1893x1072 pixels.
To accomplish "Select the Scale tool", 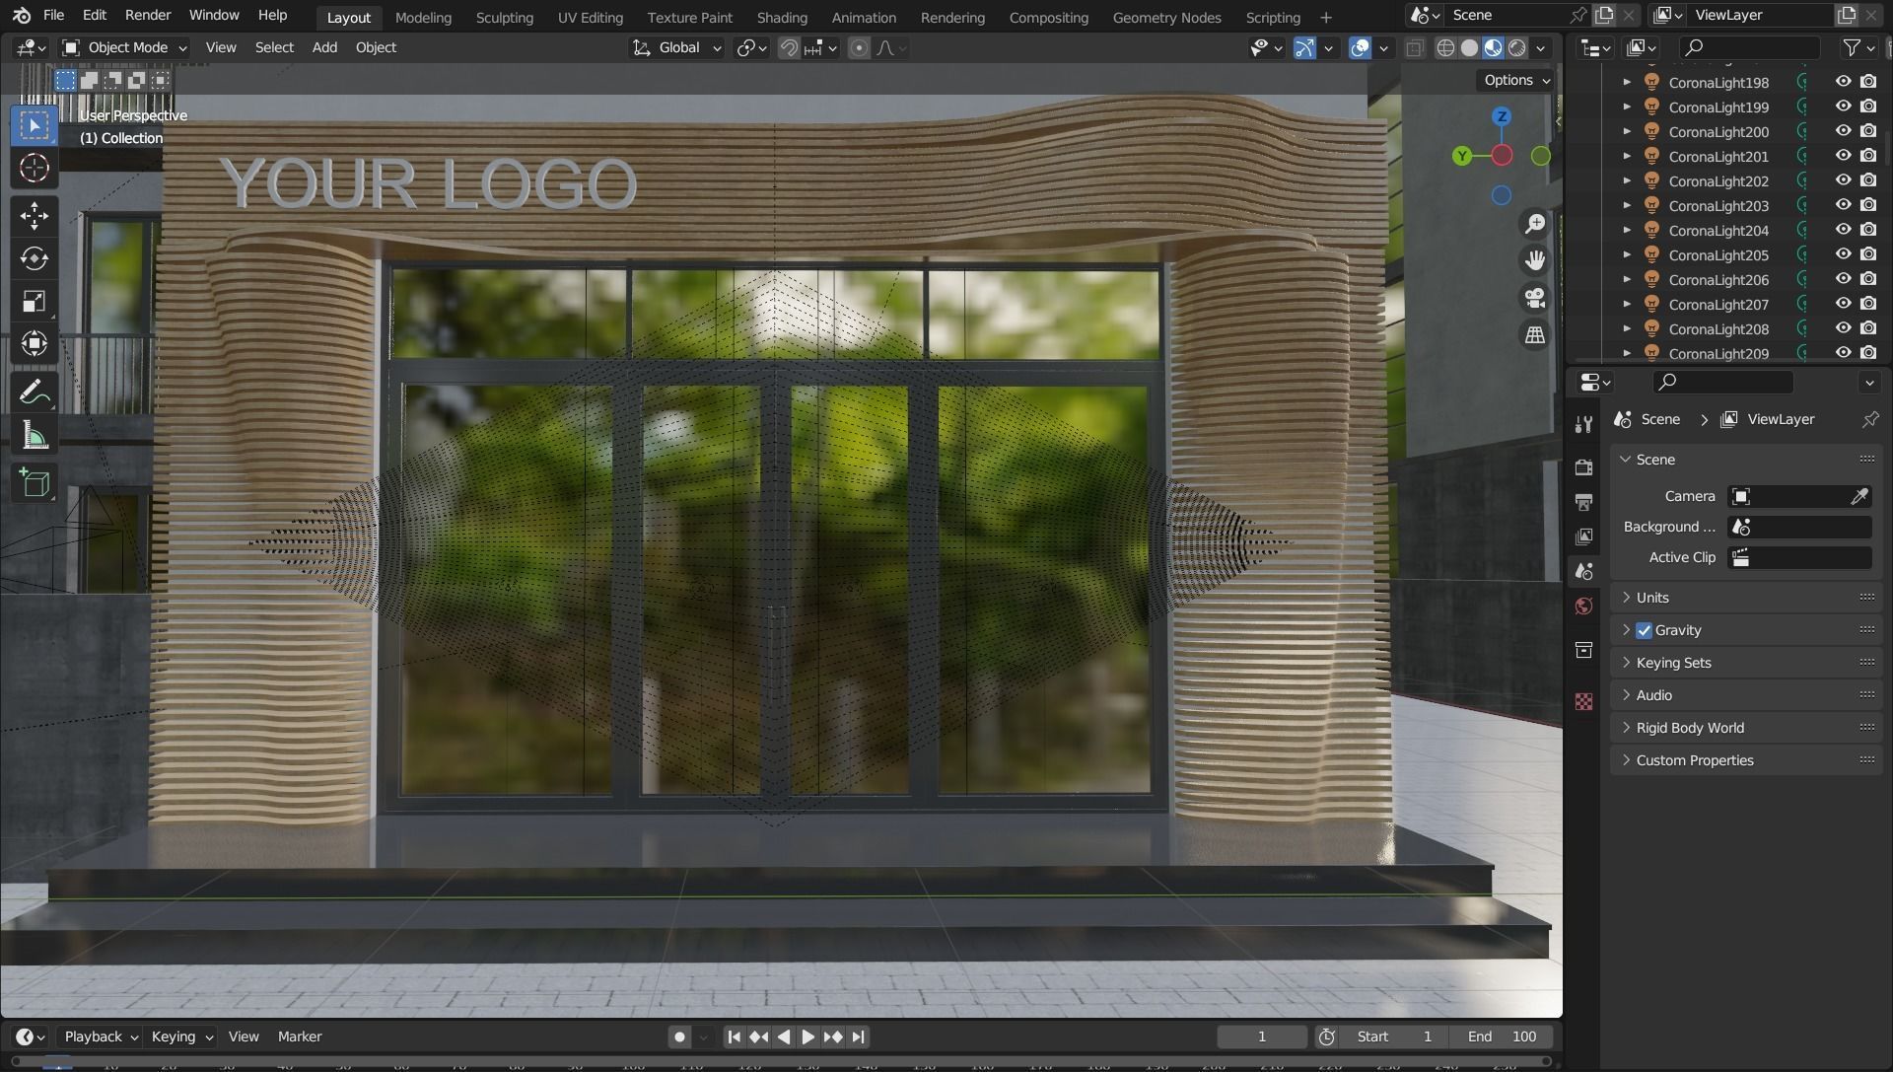I will (x=35, y=301).
